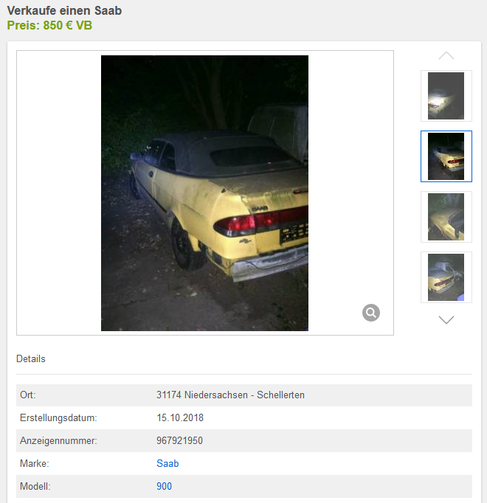Click the 'Verkaufe einen Saab' title
Image resolution: width=487 pixels, height=503 pixels.
pos(64,10)
